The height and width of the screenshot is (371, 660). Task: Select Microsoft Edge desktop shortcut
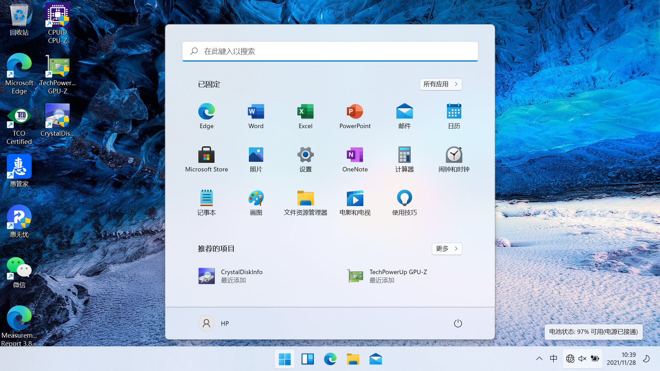click(x=19, y=74)
